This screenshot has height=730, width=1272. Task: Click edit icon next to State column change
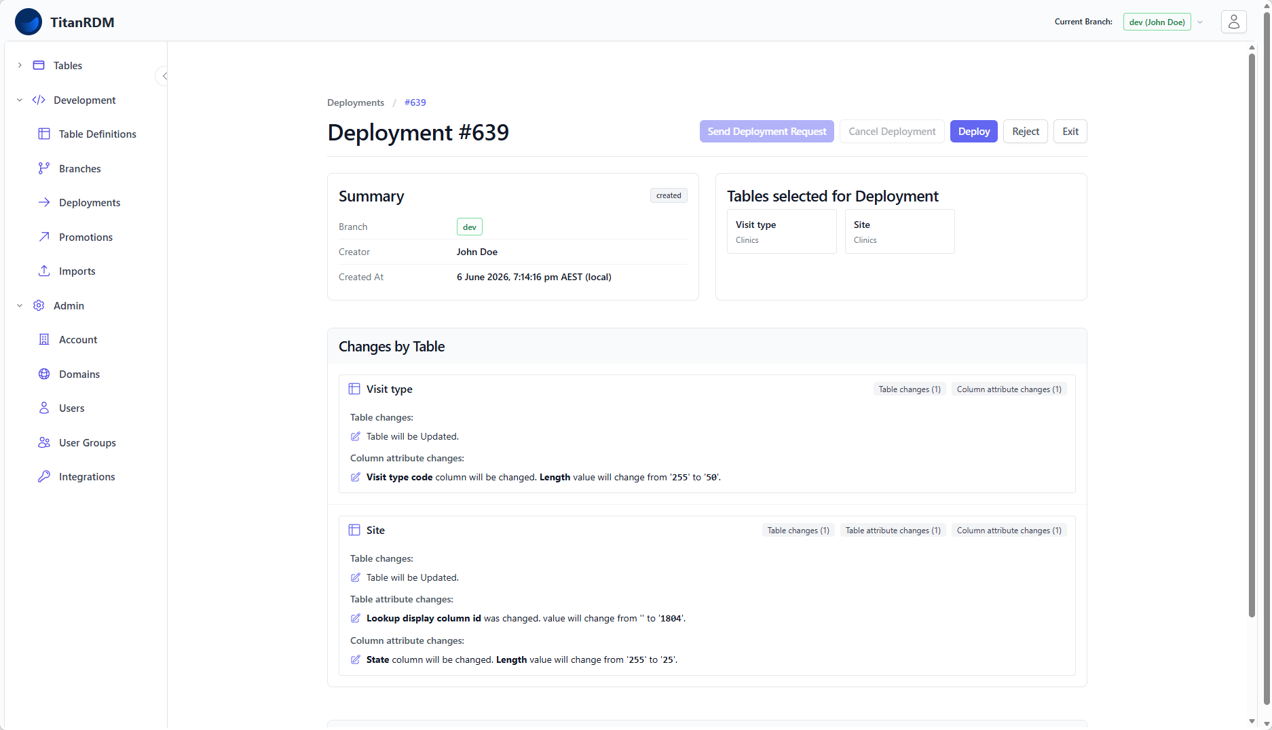[356, 659]
